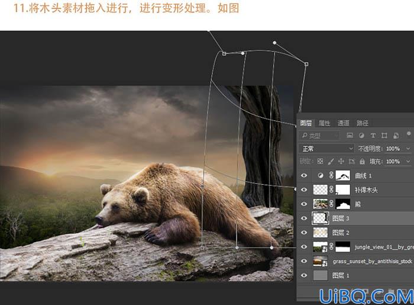Screen dimensions: 414x305
Task: Filter layers by shape layer icon
Action: click(x=384, y=136)
